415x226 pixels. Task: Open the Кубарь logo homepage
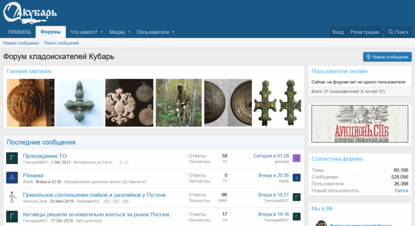[x=30, y=13]
